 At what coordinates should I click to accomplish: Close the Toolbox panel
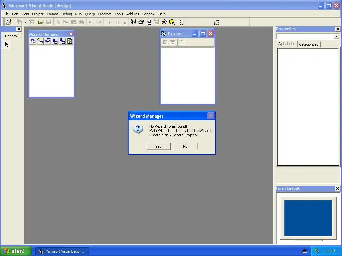19,29
